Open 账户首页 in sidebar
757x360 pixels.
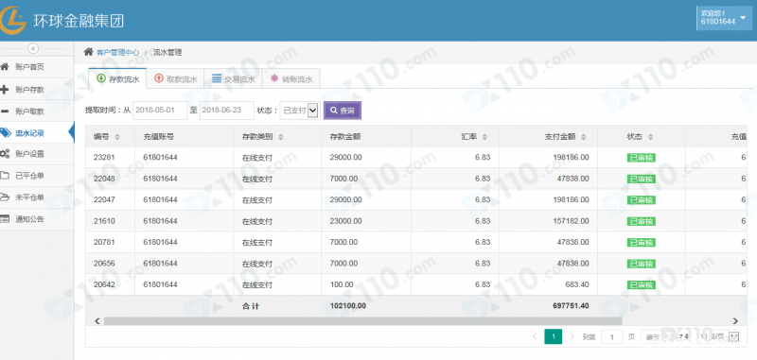pos(29,67)
